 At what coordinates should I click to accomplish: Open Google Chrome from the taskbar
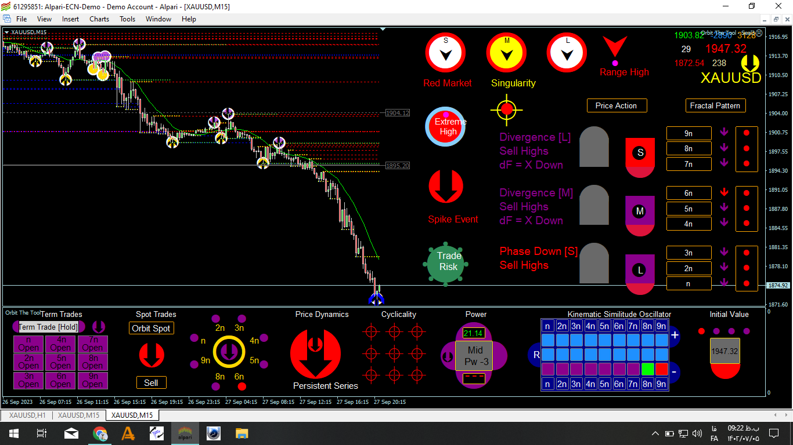100,433
